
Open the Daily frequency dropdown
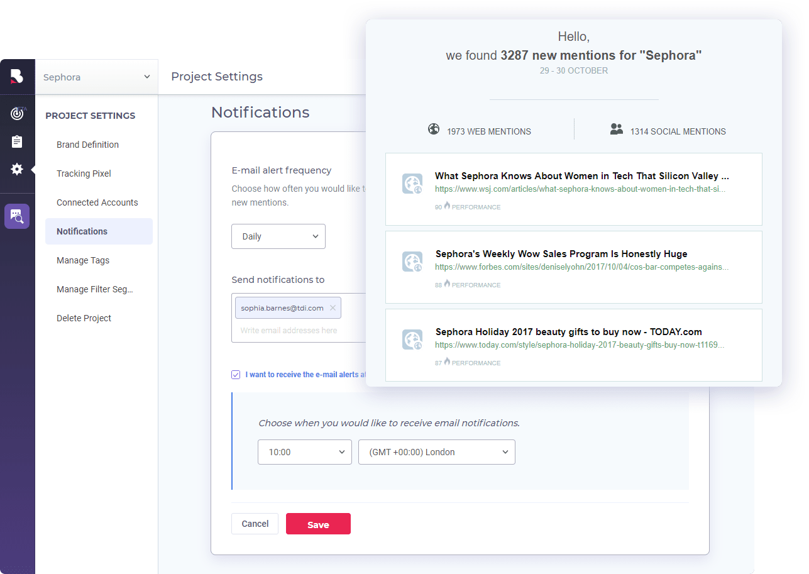(x=278, y=236)
